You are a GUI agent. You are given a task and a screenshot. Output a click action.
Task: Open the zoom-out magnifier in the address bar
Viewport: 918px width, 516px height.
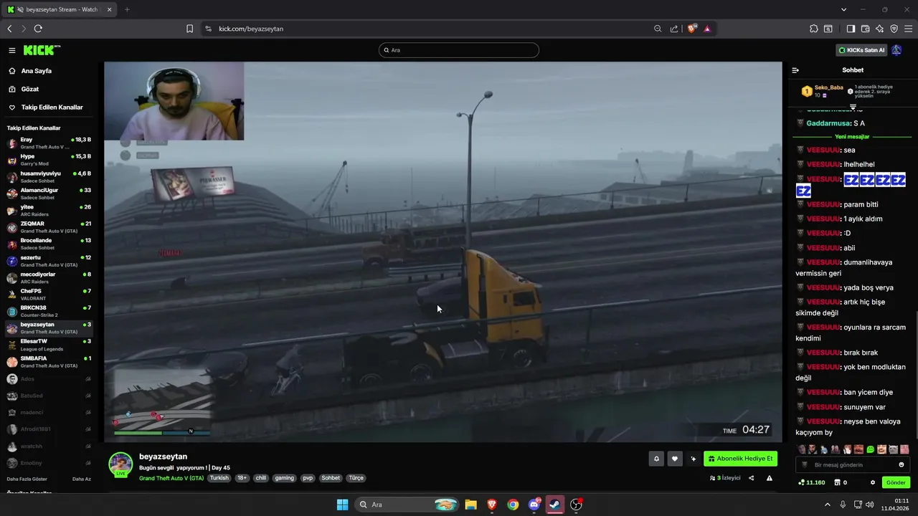click(x=658, y=29)
